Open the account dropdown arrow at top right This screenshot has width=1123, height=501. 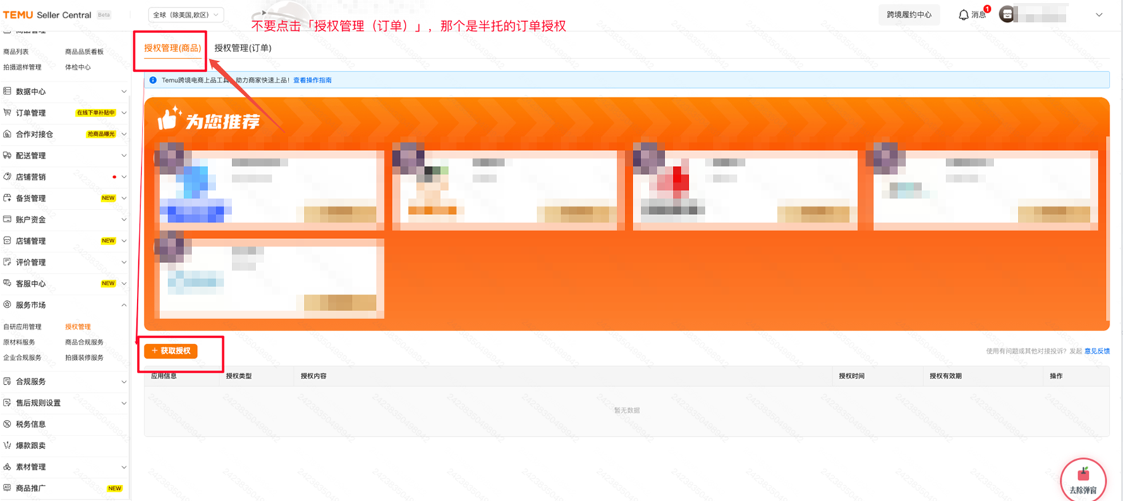(1099, 15)
